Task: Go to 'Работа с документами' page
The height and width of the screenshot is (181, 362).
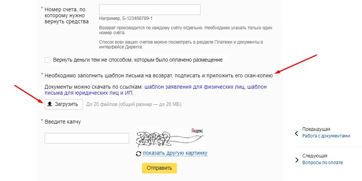Action: 326,136
